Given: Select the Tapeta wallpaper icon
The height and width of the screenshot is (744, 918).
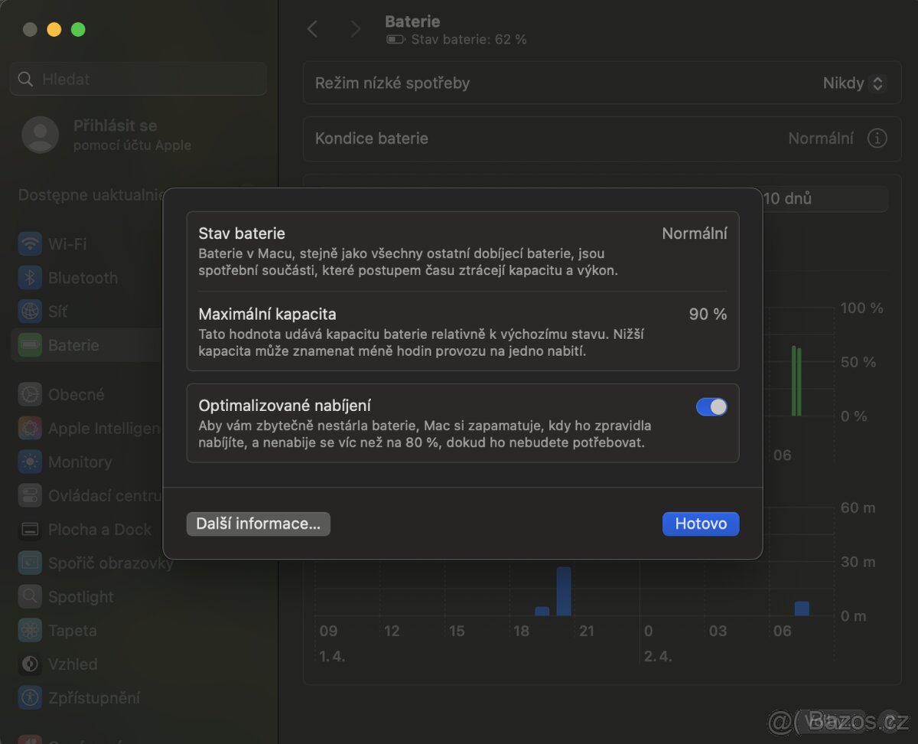Looking at the screenshot, I should (x=30, y=631).
